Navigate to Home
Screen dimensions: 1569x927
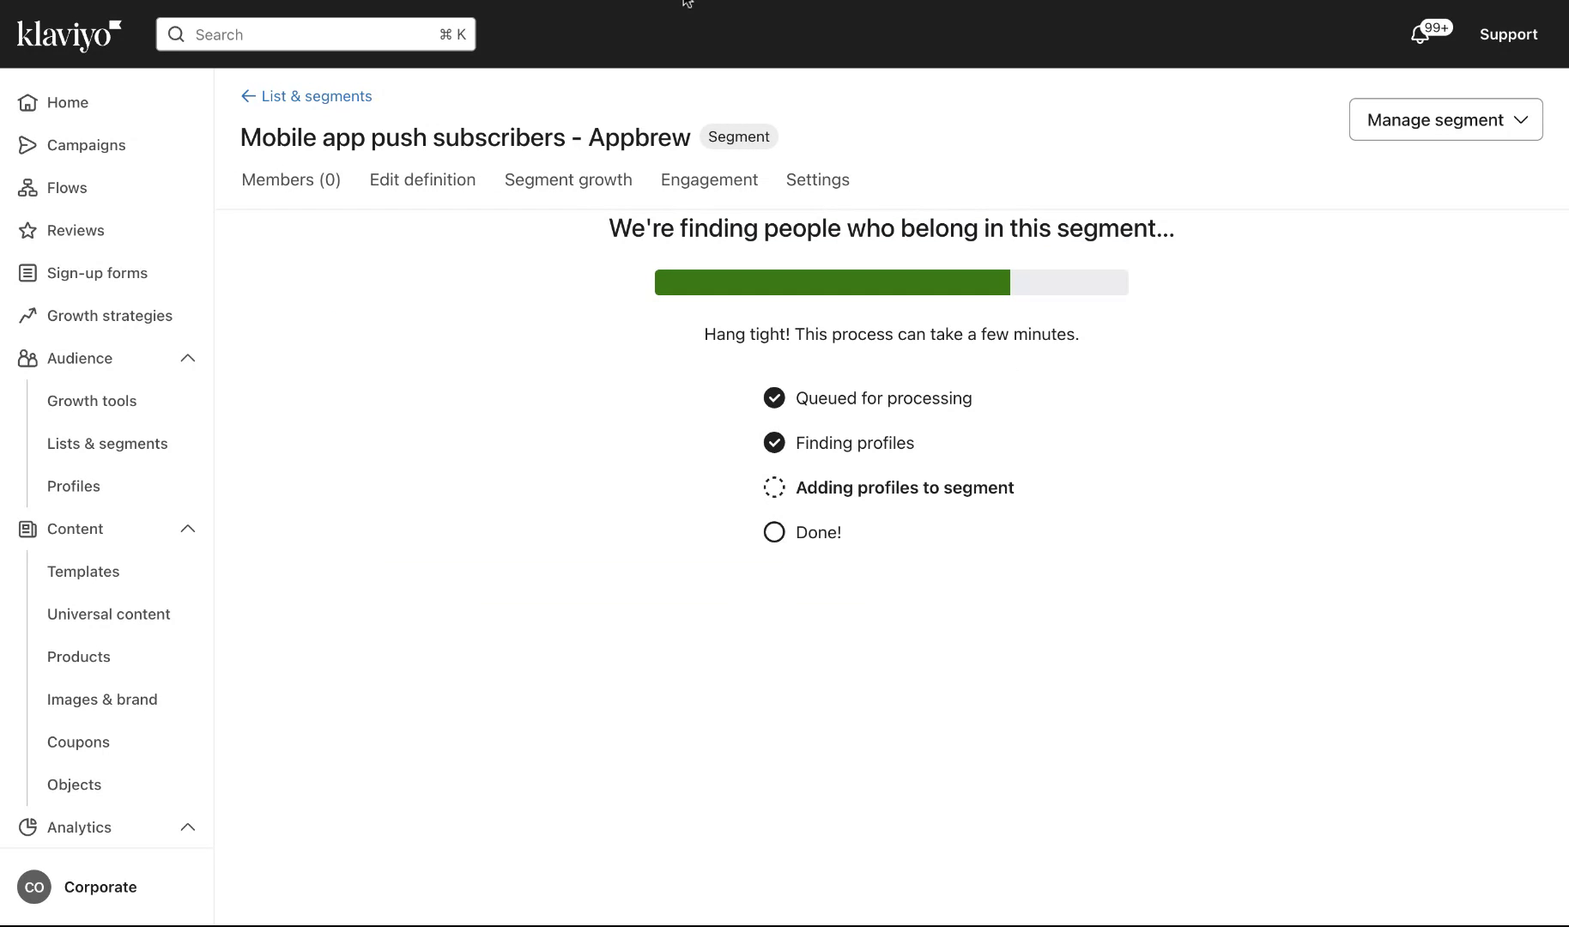tap(68, 102)
